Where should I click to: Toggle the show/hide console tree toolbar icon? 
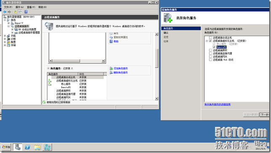pyautogui.click(x=20, y=12)
